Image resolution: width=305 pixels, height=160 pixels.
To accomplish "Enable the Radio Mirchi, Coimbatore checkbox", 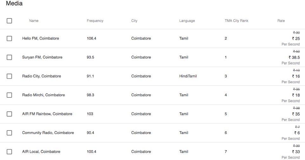I will click(x=9, y=95).
